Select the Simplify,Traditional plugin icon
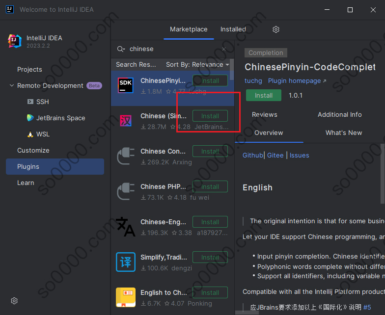 click(x=126, y=262)
